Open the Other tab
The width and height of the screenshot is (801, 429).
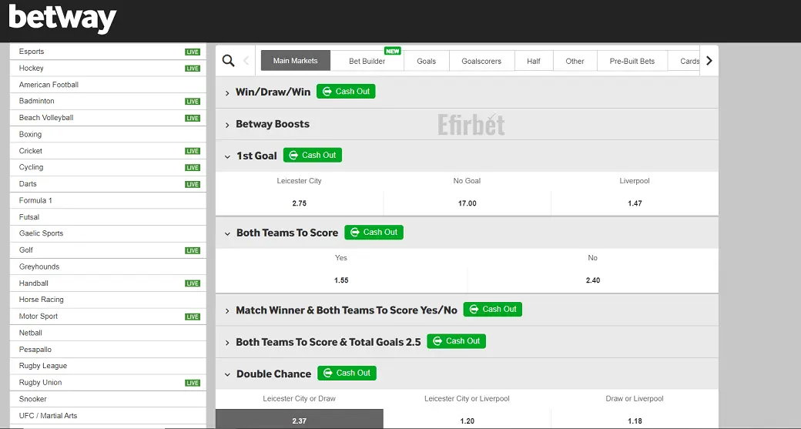(575, 61)
